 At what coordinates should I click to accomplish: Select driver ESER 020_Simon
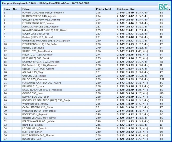click(x=32, y=132)
